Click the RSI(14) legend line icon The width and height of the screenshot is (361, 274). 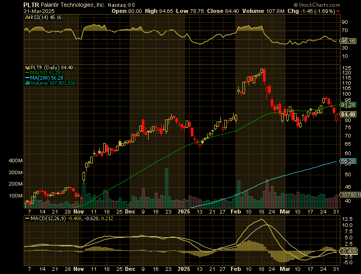coord(27,17)
